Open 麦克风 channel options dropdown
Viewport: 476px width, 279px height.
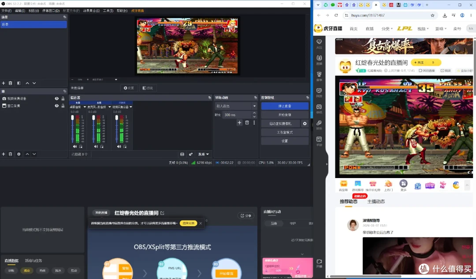pyautogui.click(x=110, y=107)
